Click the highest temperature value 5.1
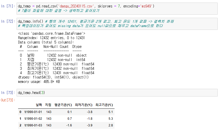Screen dimensions: 219x130 [x=111, y=112]
